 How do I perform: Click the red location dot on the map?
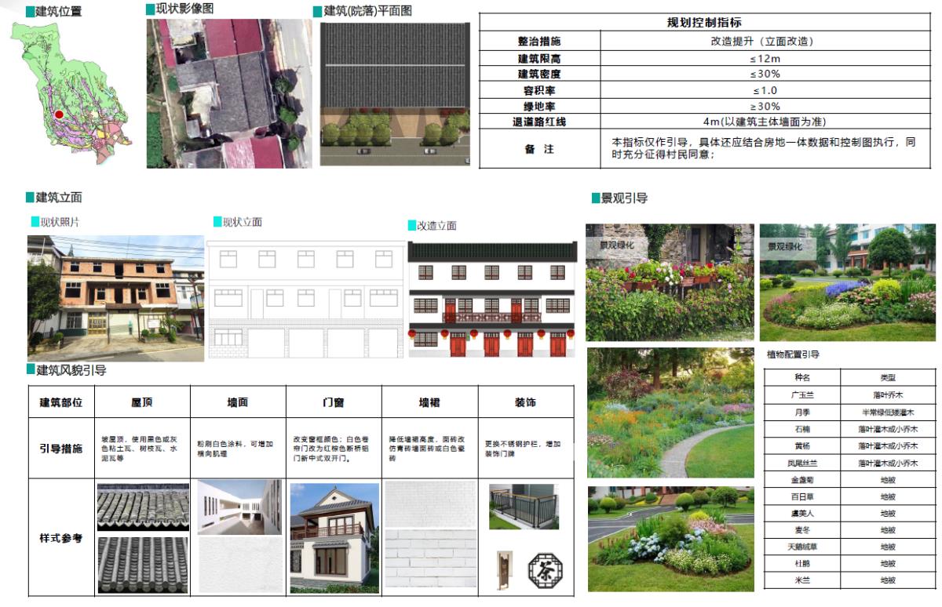59,115
